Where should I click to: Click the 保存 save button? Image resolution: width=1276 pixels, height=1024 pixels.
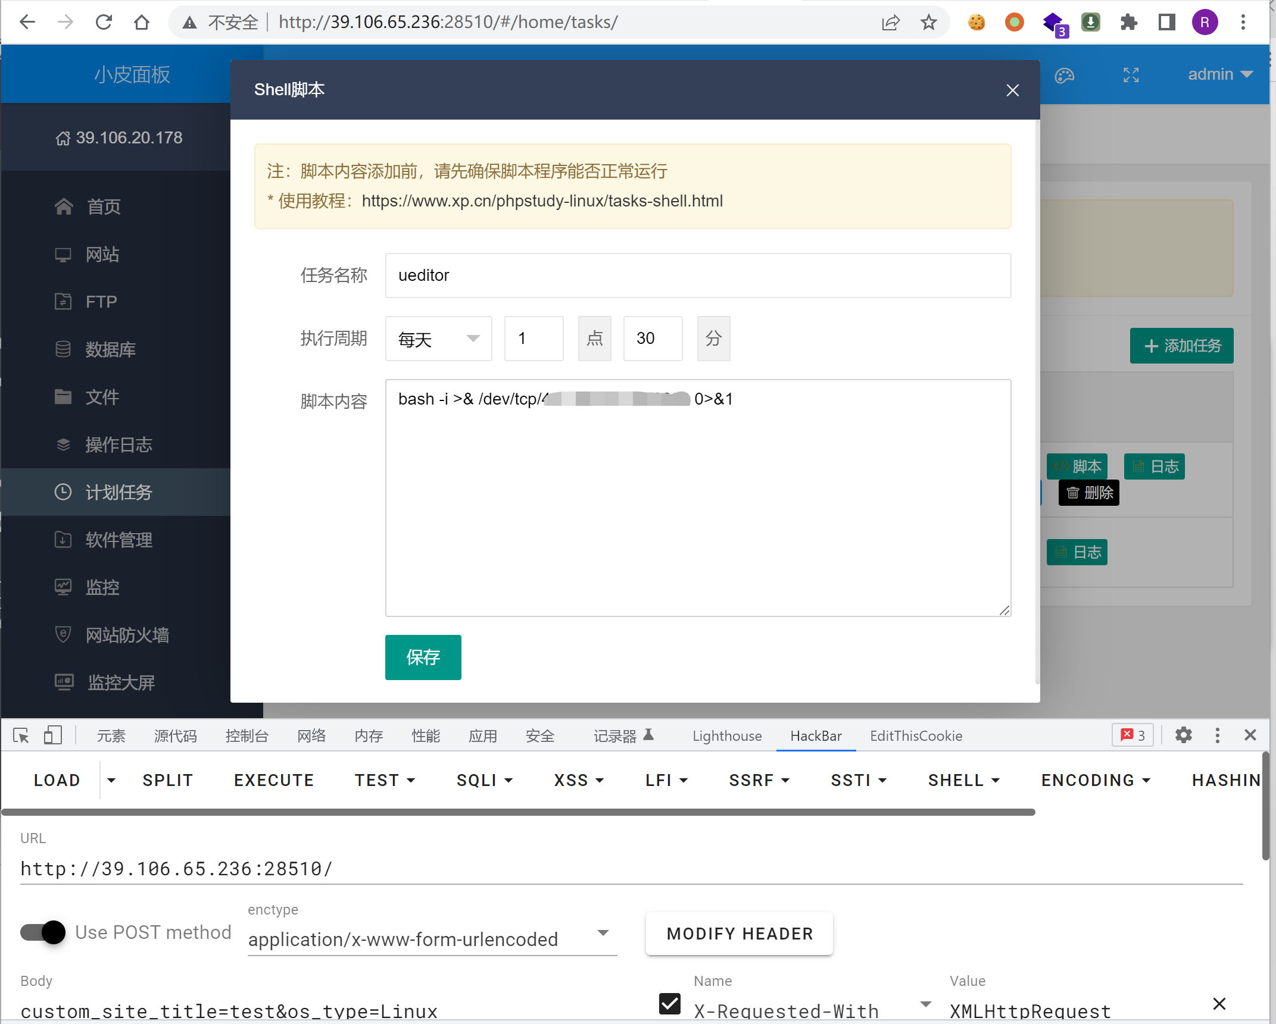click(423, 657)
